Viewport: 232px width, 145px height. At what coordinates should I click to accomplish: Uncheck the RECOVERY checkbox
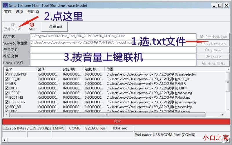click(x=7, y=102)
